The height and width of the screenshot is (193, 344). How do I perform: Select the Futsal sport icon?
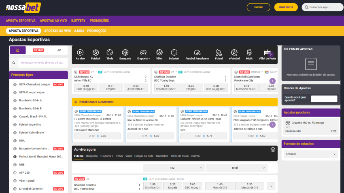pos(219,55)
